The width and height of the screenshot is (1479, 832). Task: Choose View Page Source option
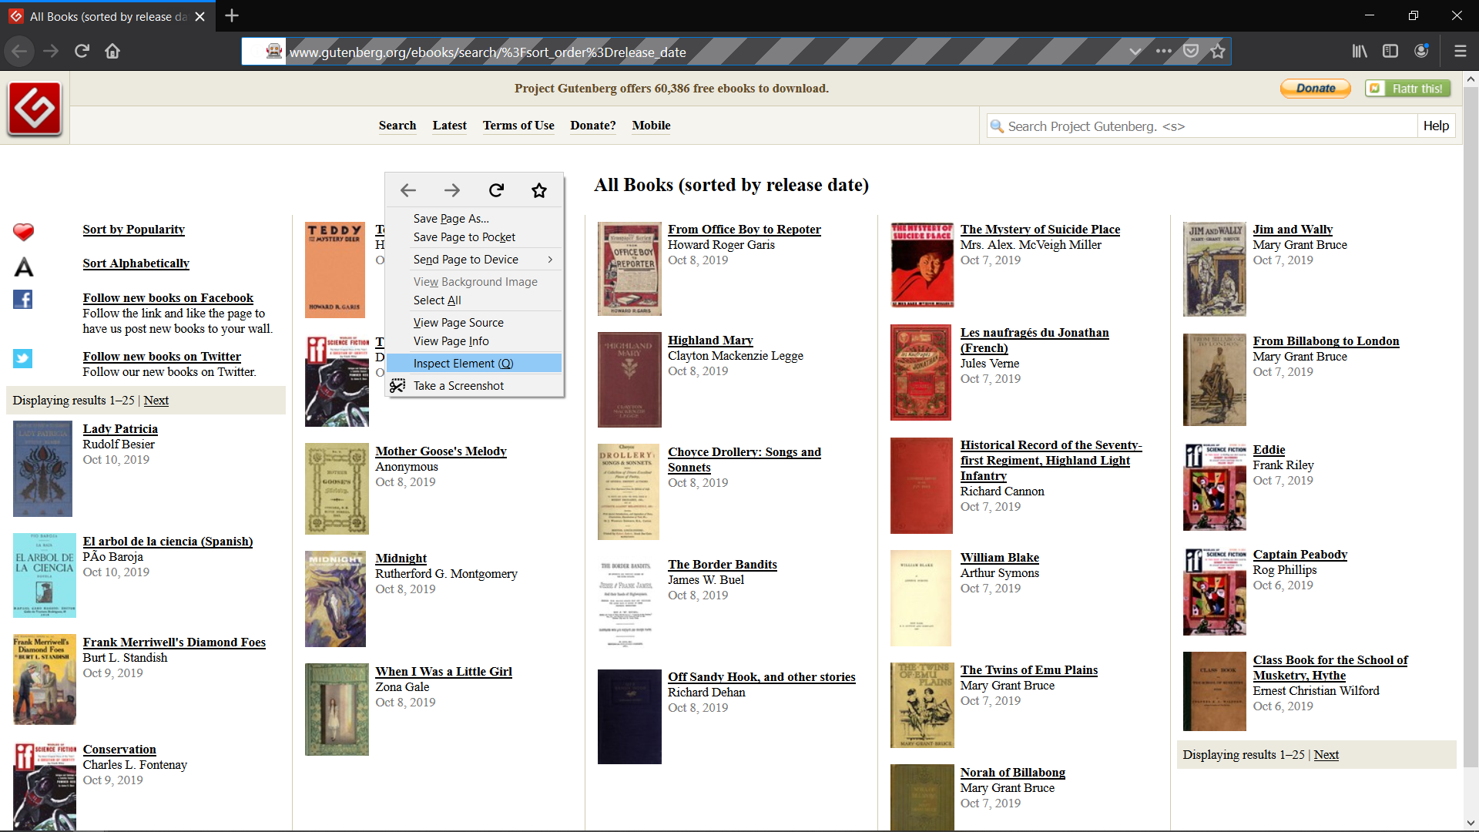point(458,323)
